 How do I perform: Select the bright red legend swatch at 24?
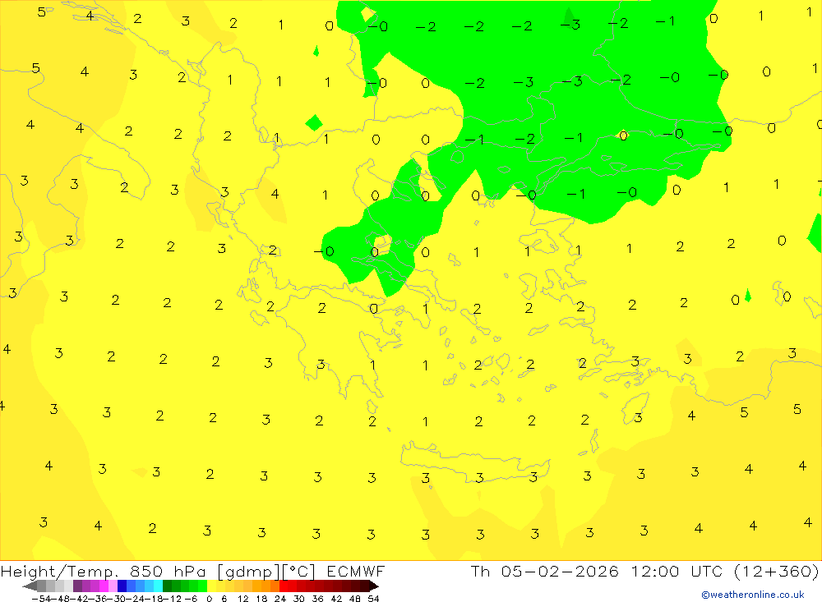coord(284,586)
